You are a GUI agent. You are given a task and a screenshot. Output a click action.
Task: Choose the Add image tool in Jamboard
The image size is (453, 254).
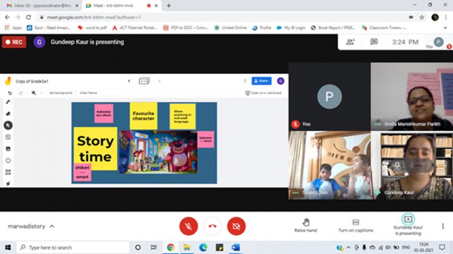pos(8,149)
